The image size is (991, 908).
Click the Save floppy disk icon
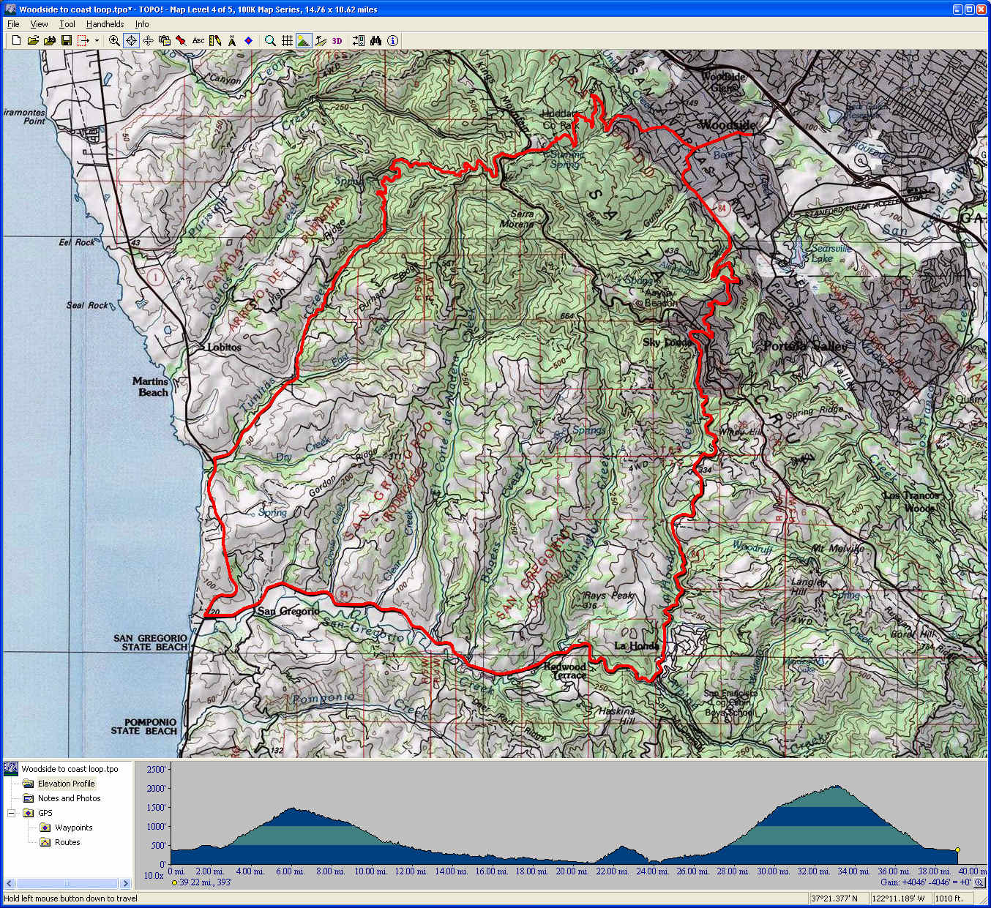coord(67,41)
